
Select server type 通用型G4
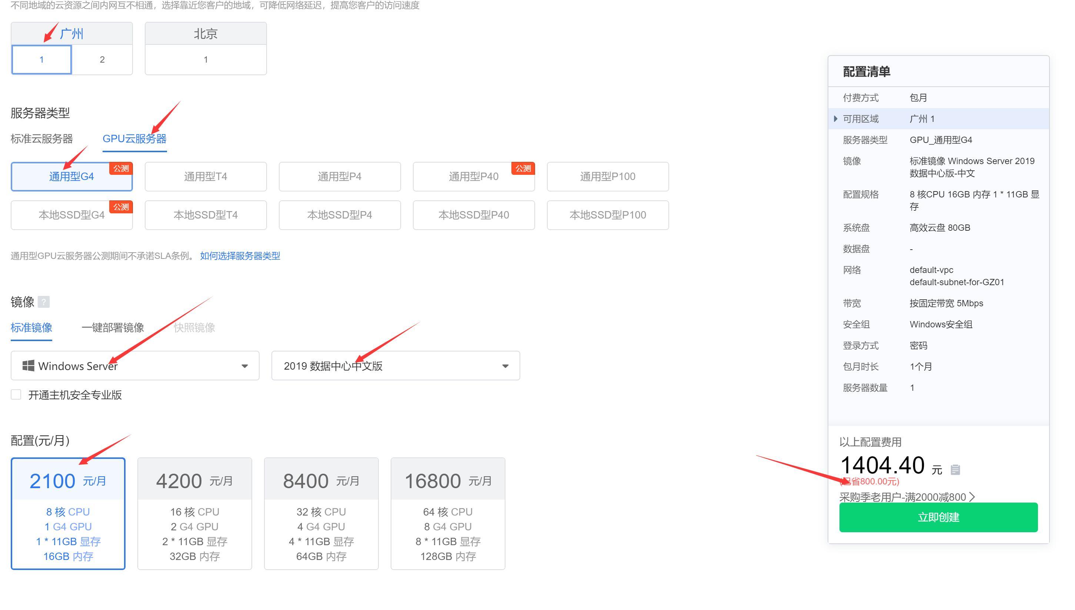71,176
